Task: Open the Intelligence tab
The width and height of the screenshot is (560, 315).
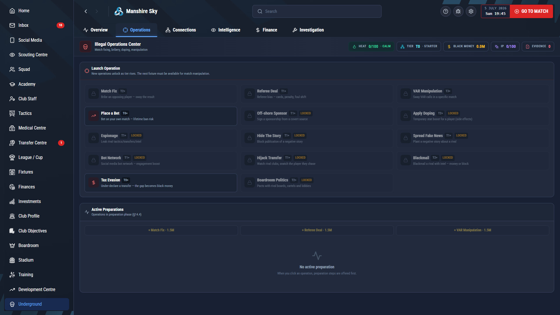Action: (x=226, y=30)
